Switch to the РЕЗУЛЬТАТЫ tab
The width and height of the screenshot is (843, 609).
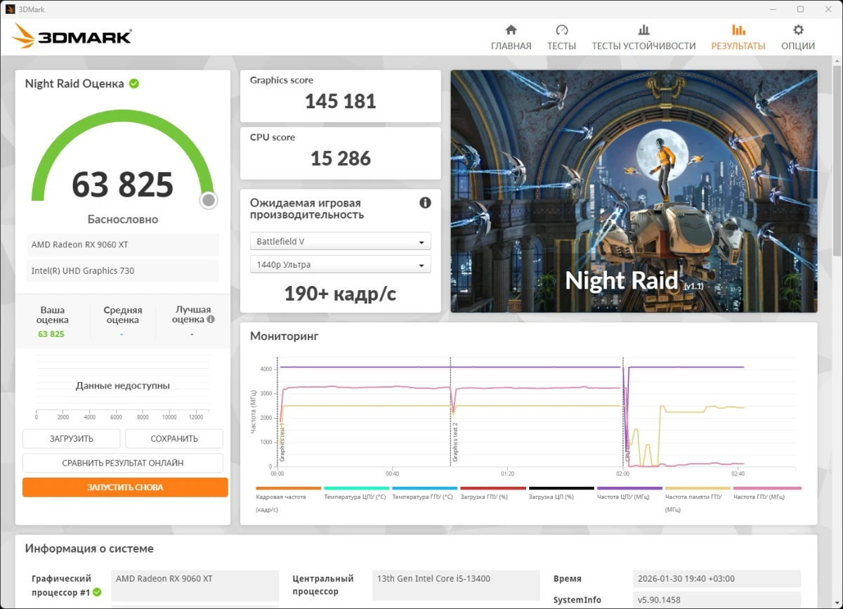point(738,37)
